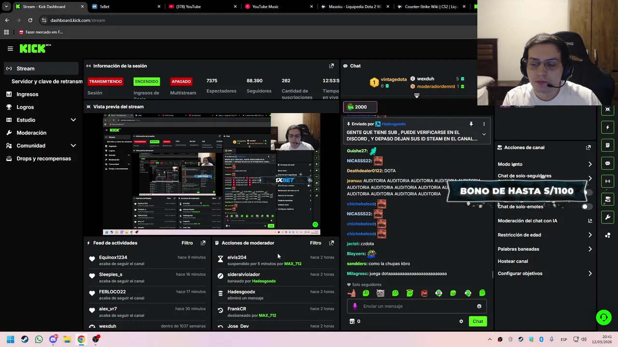Open chat settings gear

click(461, 321)
